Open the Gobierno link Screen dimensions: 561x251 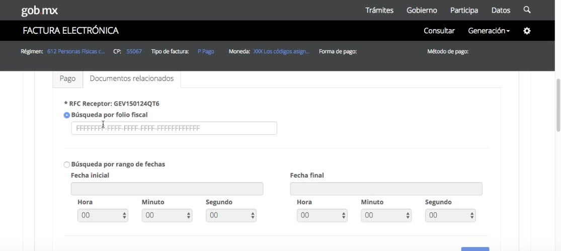tap(422, 11)
